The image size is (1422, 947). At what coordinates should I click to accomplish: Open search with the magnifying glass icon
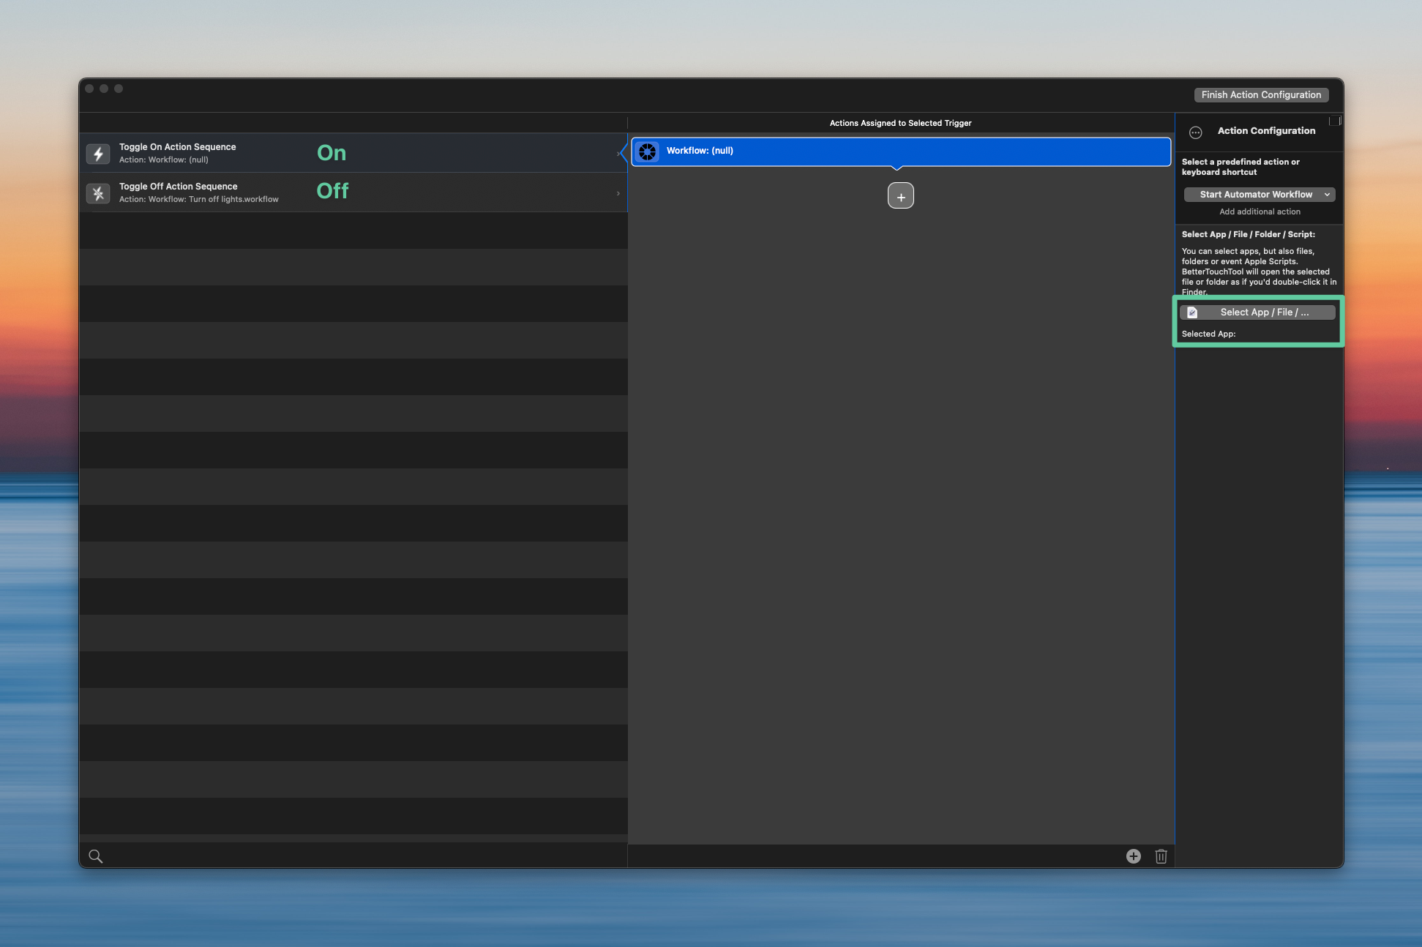pos(95,856)
